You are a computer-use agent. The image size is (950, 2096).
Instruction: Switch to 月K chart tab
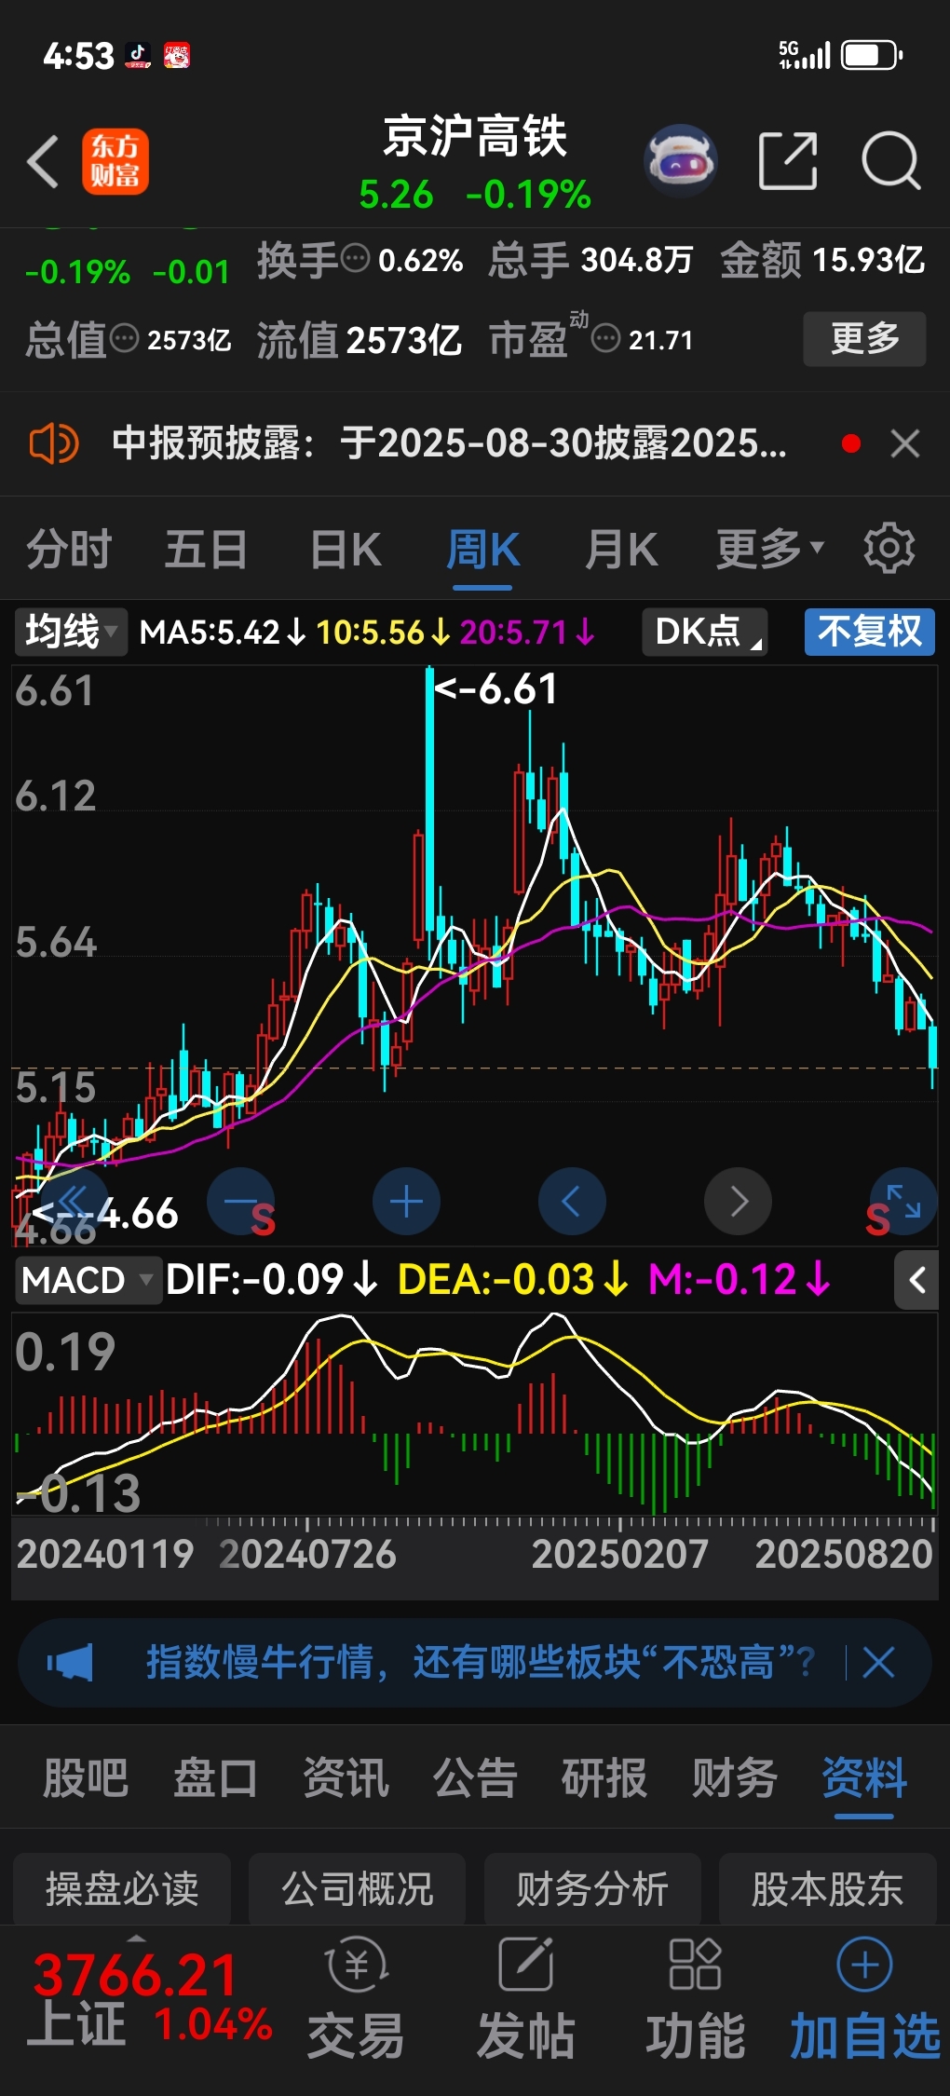[x=621, y=549]
